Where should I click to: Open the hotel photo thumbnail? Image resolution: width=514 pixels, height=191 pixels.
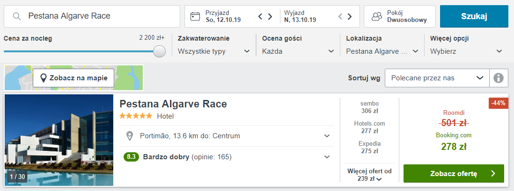[x=59, y=140]
